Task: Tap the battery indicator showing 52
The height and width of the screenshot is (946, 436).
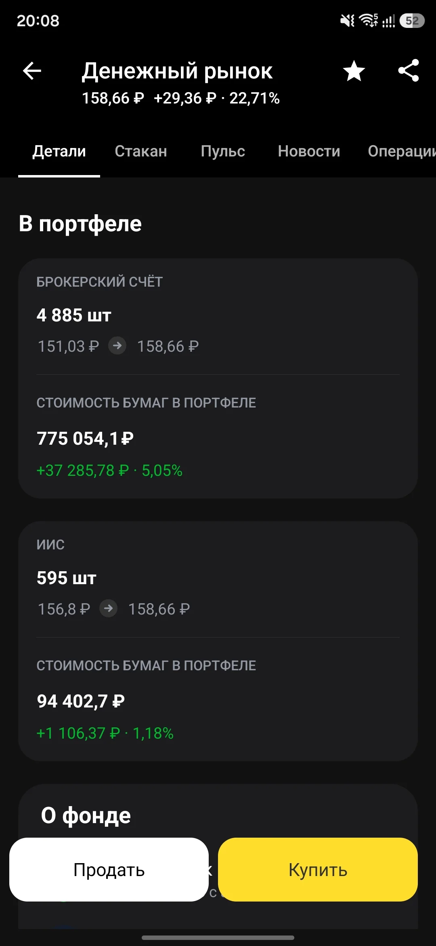Action: (412, 21)
